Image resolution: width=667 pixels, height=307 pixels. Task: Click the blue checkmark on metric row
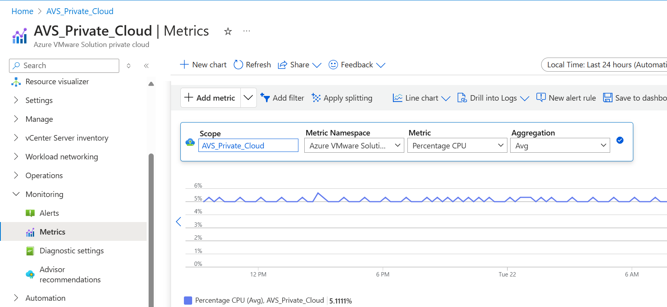620,140
